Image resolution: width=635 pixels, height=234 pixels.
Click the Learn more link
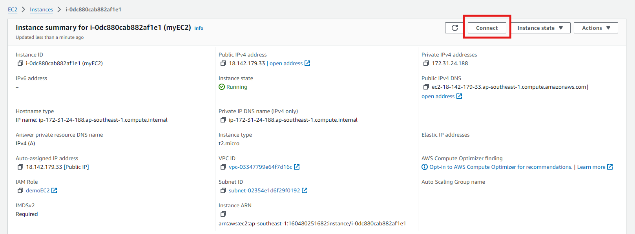591,167
